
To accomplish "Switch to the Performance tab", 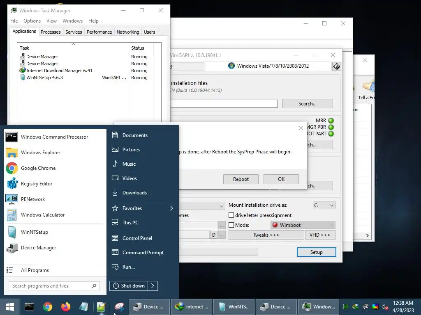I will (99, 32).
